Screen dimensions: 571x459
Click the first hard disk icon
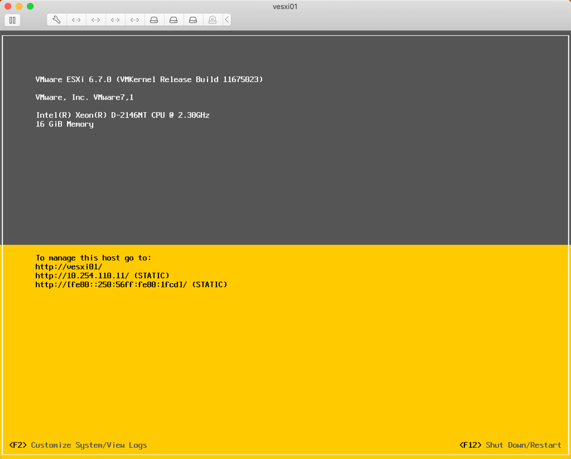(x=154, y=20)
